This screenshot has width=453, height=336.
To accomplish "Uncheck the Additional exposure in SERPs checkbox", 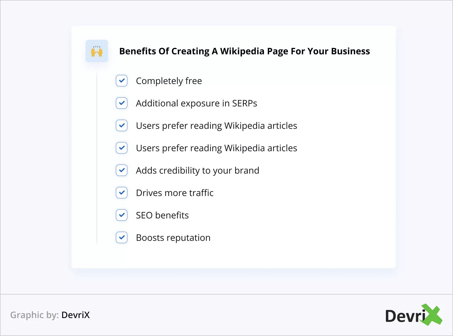I will tap(122, 103).
